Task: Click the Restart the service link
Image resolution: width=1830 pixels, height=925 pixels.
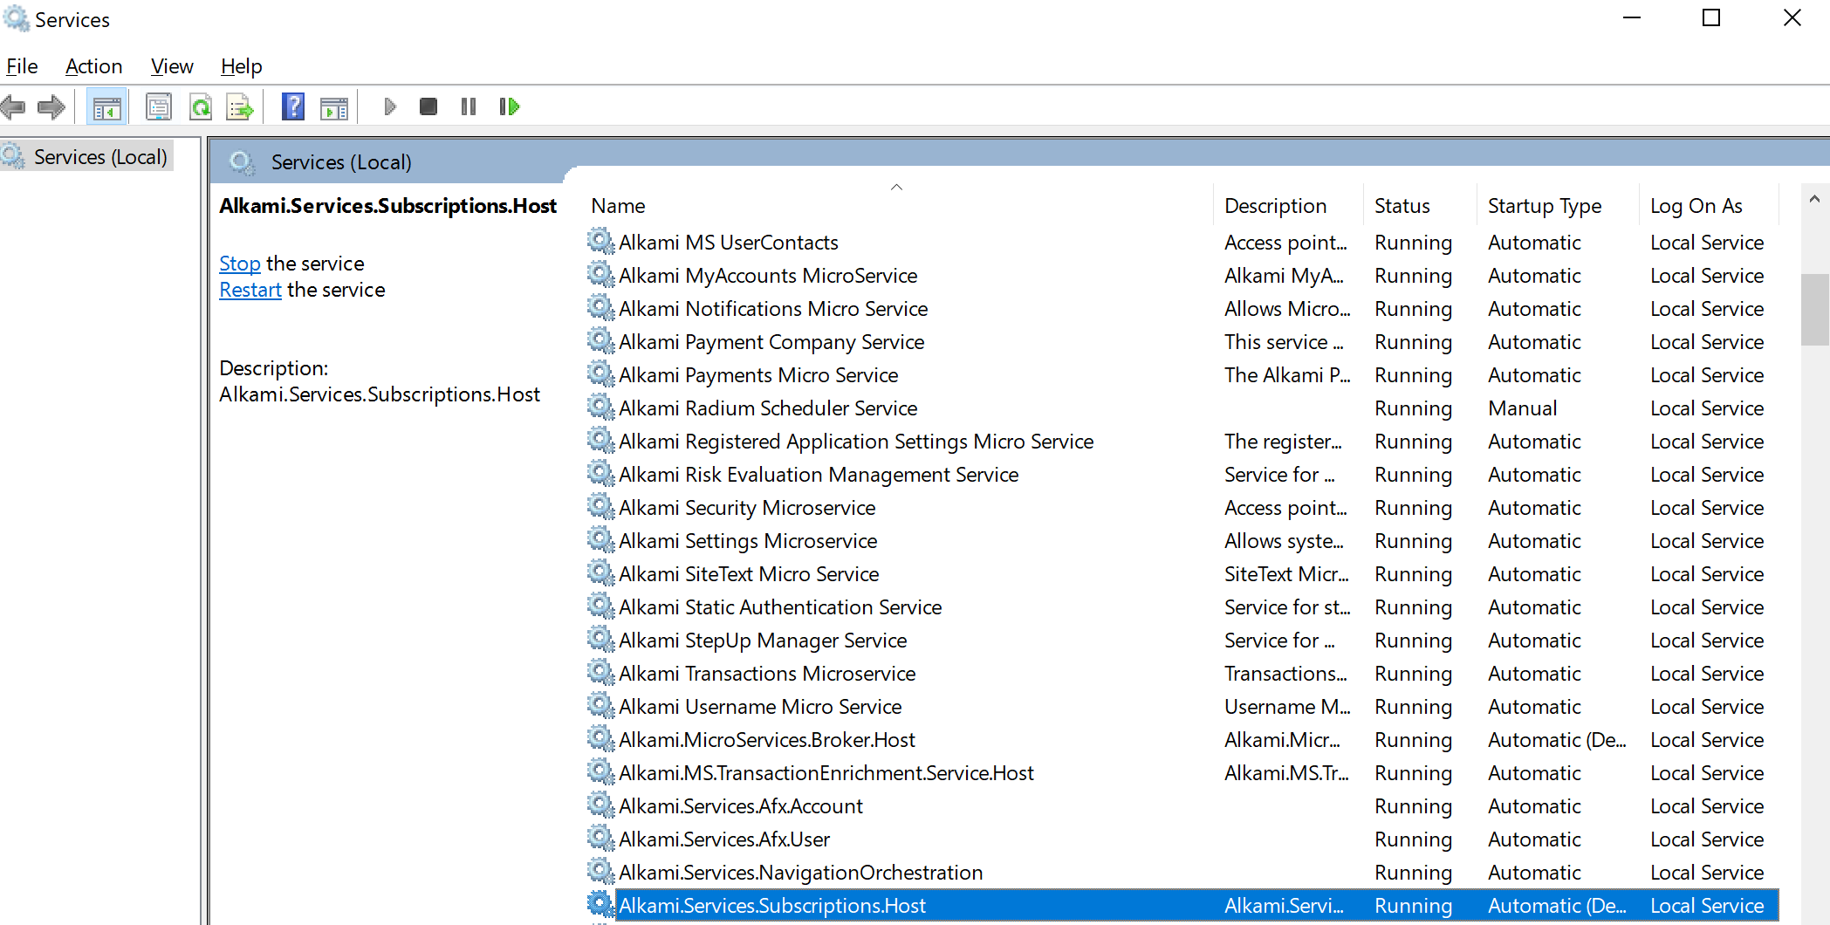Action: (250, 290)
